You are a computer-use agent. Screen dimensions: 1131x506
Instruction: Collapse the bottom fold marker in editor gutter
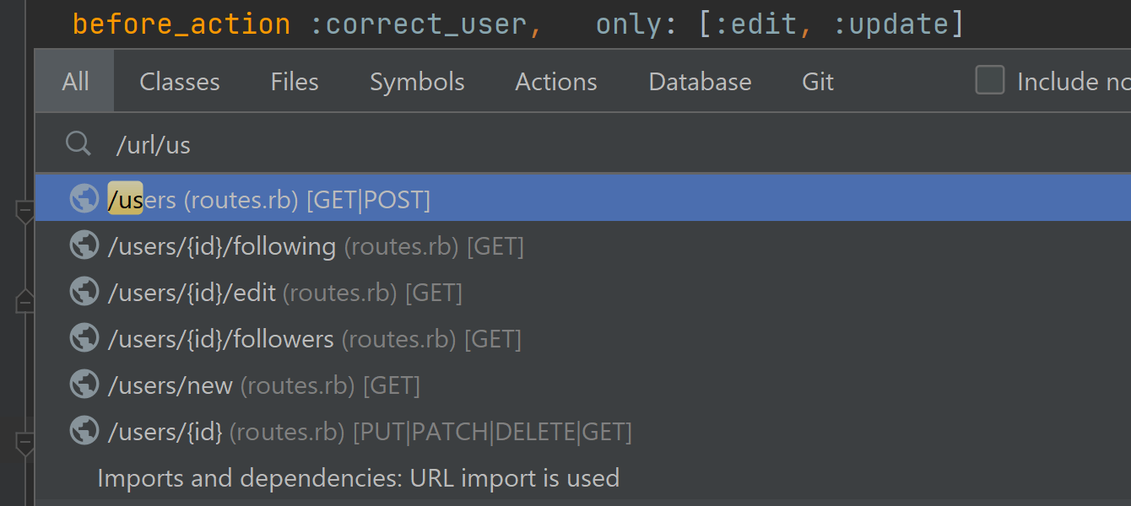pos(25,442)
